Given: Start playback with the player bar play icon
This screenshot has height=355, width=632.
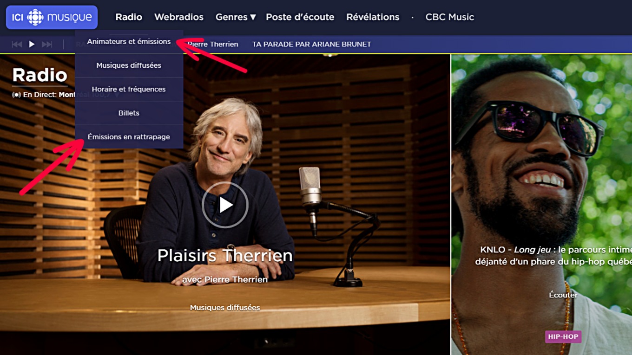Looking at the screenshot, I should point(32,45).
